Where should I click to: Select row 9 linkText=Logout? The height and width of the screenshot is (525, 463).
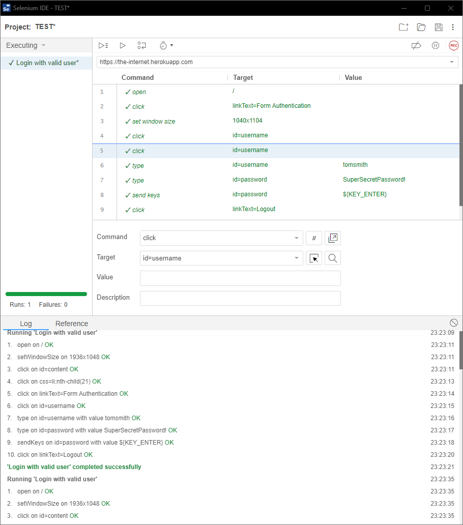[x=276, y=210]
